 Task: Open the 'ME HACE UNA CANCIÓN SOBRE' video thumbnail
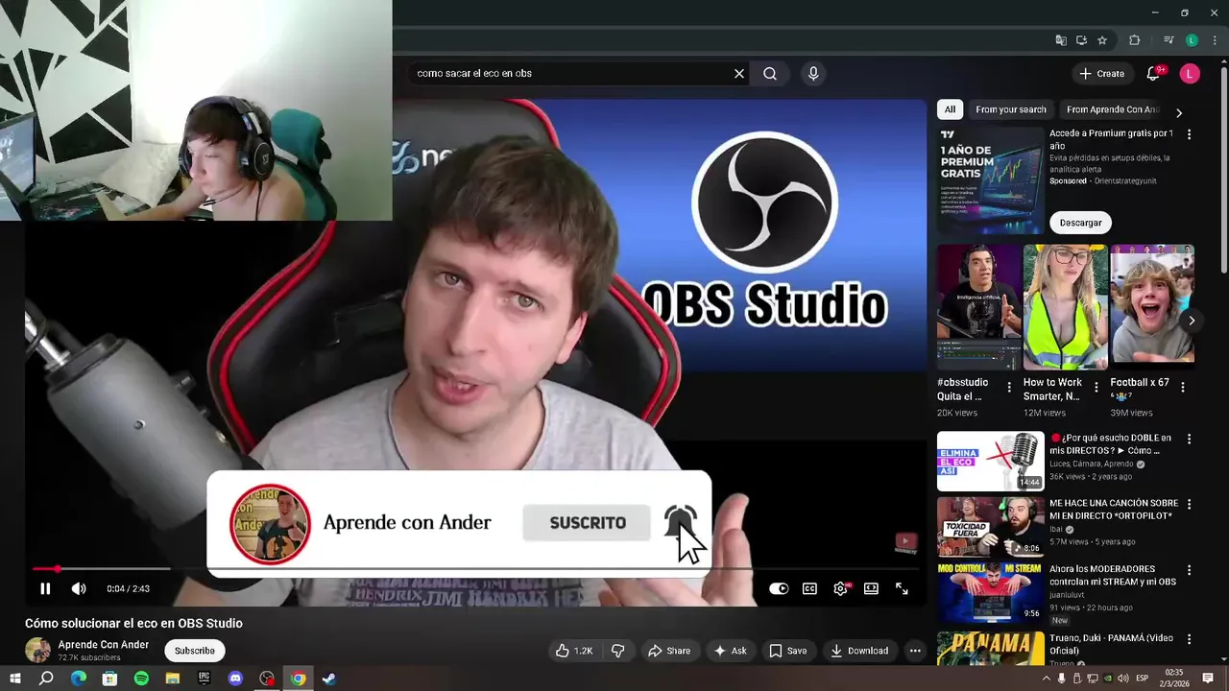(990, 527)
